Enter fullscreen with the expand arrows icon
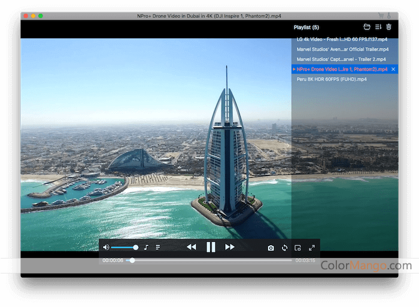Screen dimensions: 419x307 (312, 248)
